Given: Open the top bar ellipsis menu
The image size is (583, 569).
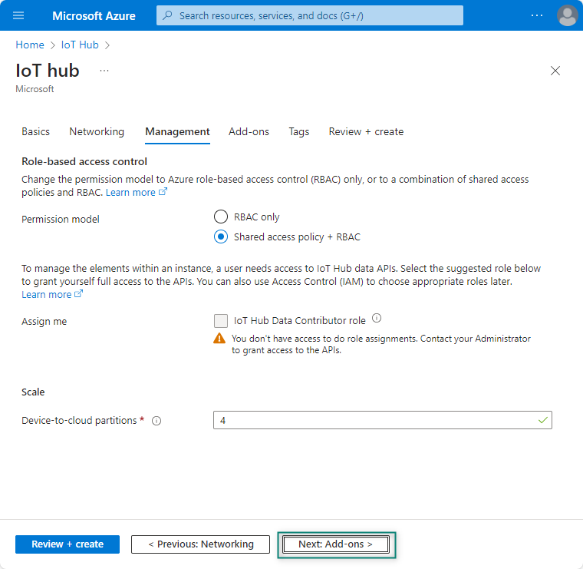Looking at the screenshot, I should (537, 15).
